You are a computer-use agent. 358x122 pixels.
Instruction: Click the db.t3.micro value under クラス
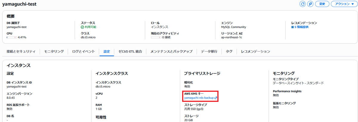pyautogui.click(x=89, y=38)
